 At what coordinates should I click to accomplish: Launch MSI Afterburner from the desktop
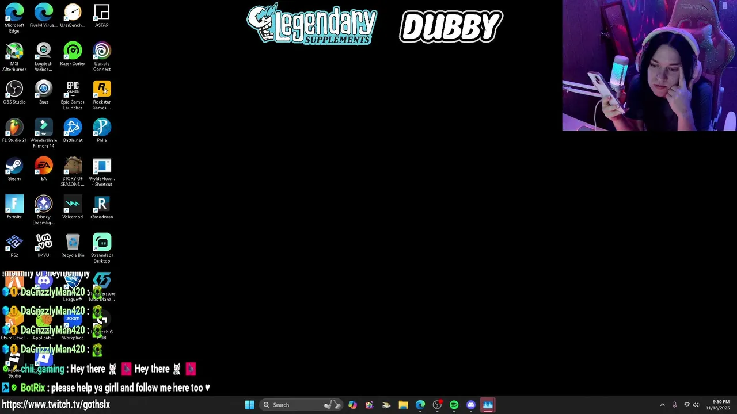coord(14,57)
